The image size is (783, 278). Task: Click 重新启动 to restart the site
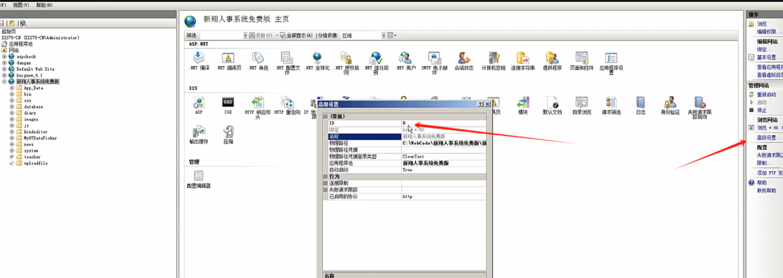[x=766, y=94]
